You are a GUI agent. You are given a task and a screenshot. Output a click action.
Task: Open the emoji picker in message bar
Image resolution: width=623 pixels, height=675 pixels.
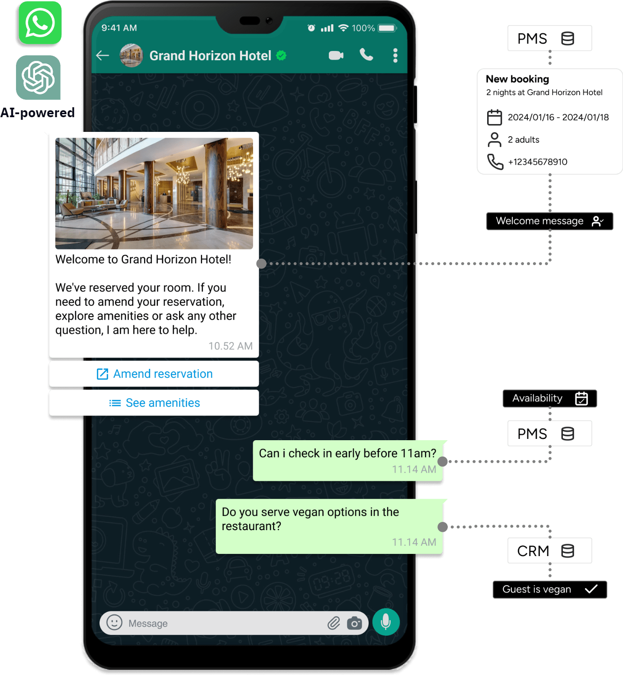point(114,623)
